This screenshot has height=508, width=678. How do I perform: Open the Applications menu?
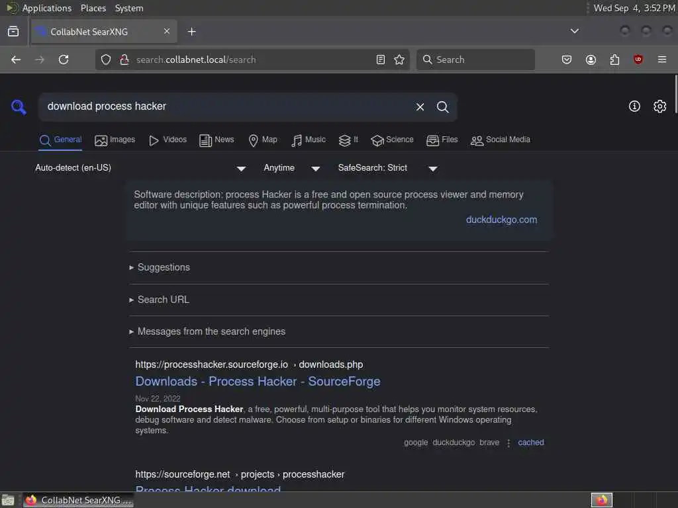pos(47,8)
